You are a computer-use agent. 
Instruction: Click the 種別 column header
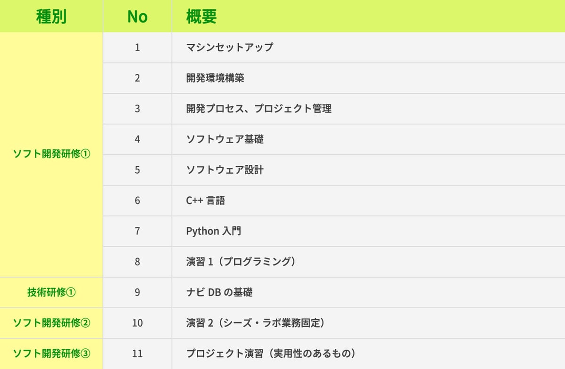point(51,16)
